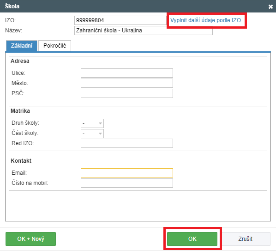Screen dimensions: 276x251
Task: Click the 'Část školy:' label
Action: [x=25, y=133]
